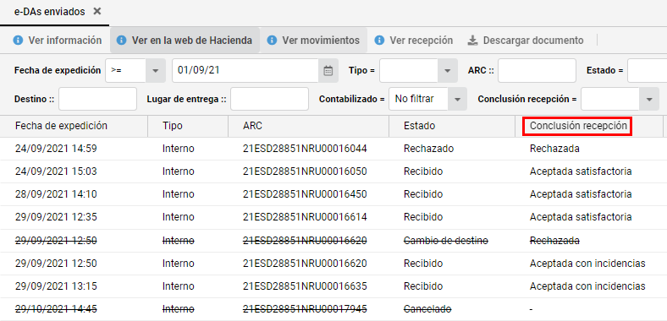Screen dimensions: 667x321
Task: Click the Ver movimientos button
Action: [x=313, y=41]
